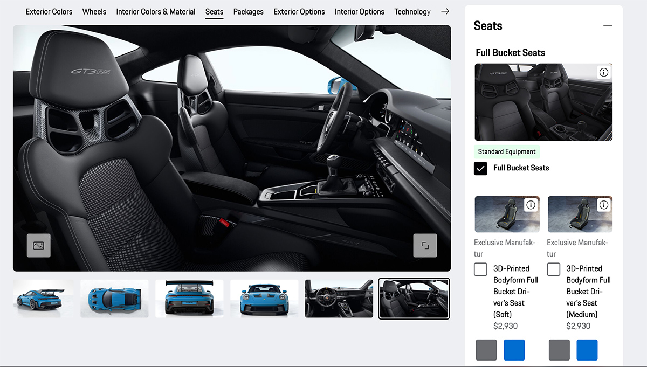View the front exterior thumbnail
This screenshot has height=367, width=647.
click(x=264, y=299)
